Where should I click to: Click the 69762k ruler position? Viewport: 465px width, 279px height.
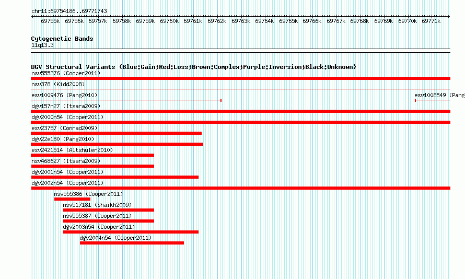click(x=217, y=21)
